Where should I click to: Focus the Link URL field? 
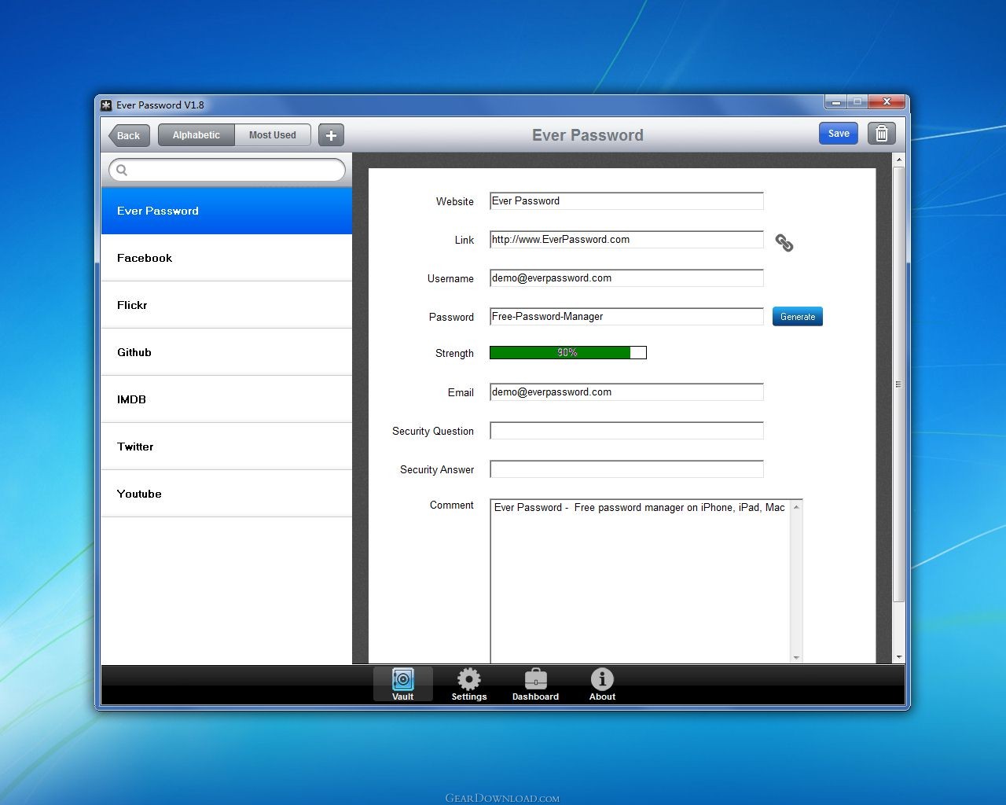coord(626,240)
